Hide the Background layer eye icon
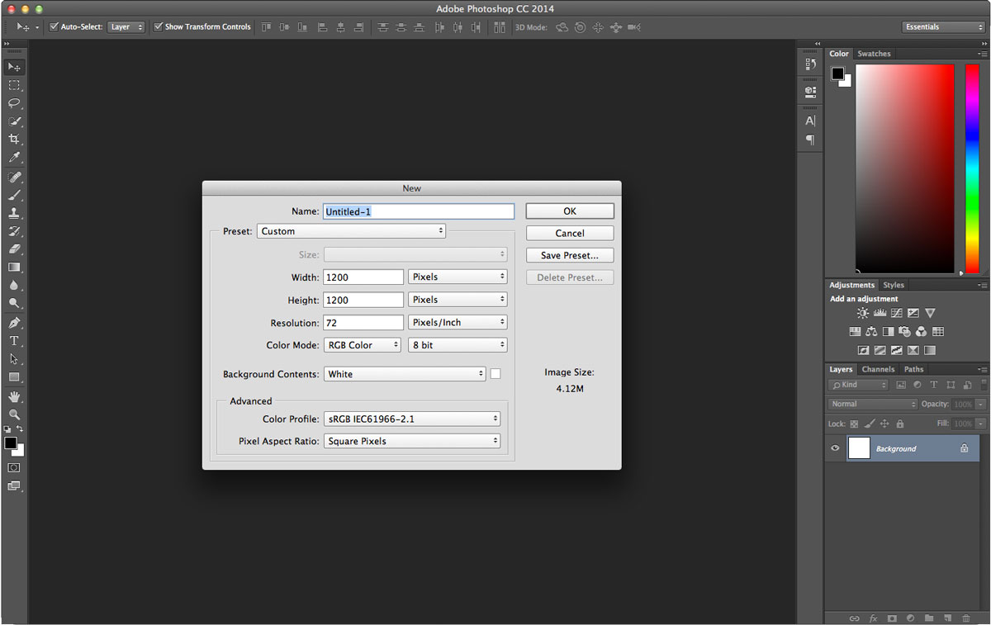This screenshot has width=991, height=625. coord(835,448)
